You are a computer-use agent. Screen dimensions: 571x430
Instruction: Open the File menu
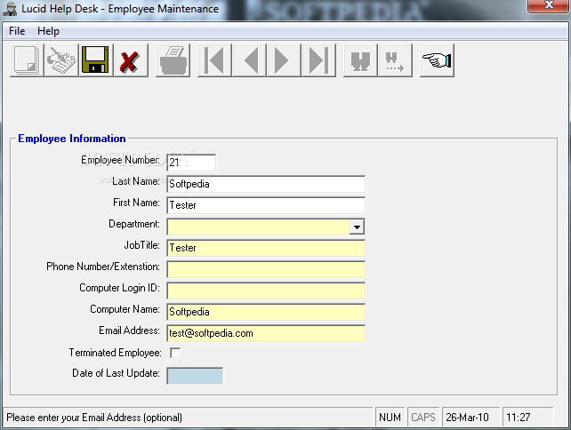click(x=17, y=31)
